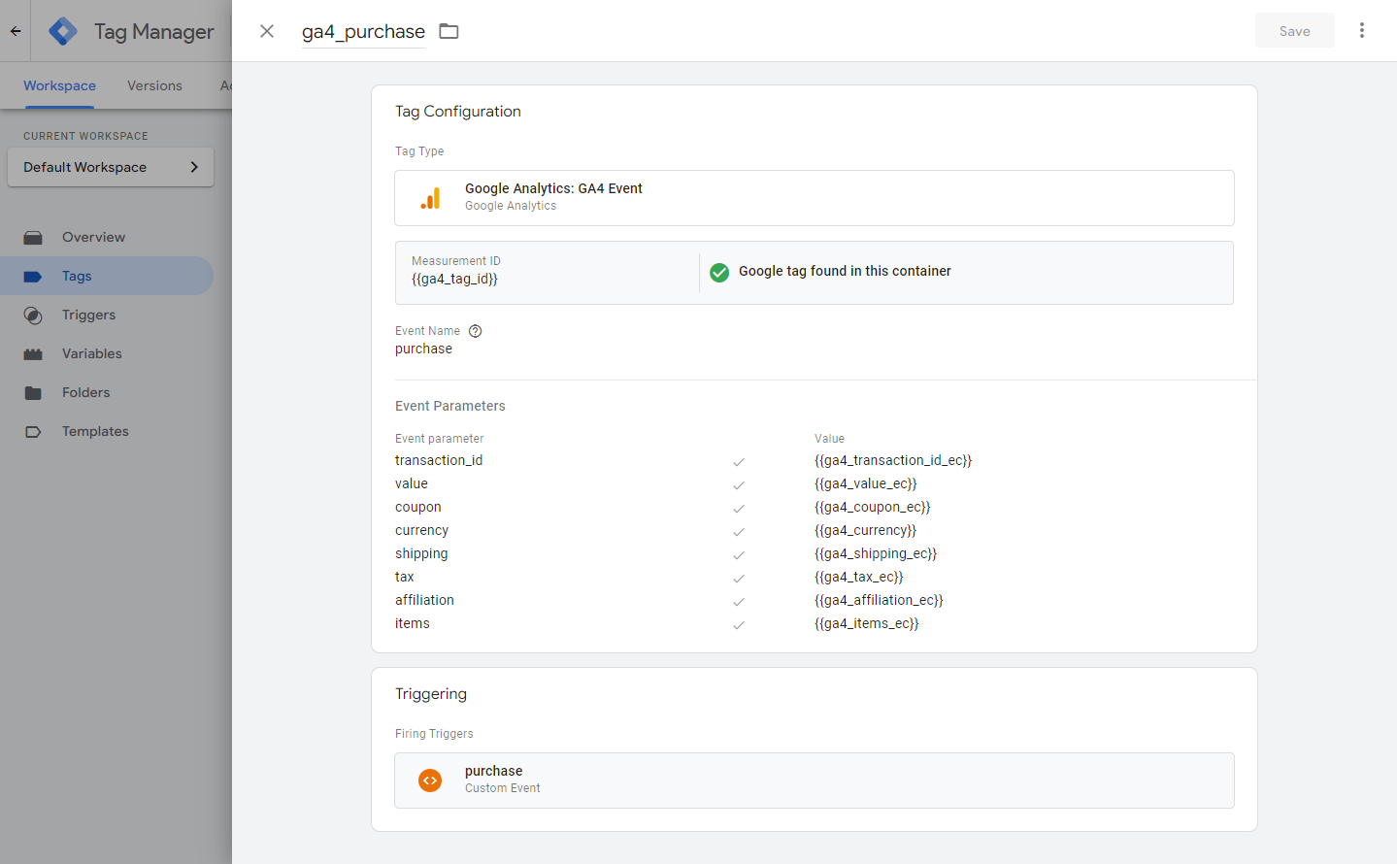Open the Workspace tab
1397x864 pixels.
(x=59, y=85)
